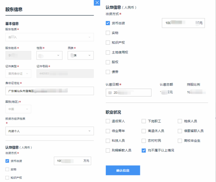The image size is (216, 182).
Task: Check the 实物 checkbox in the right column
Action: (x=108, y=33)
